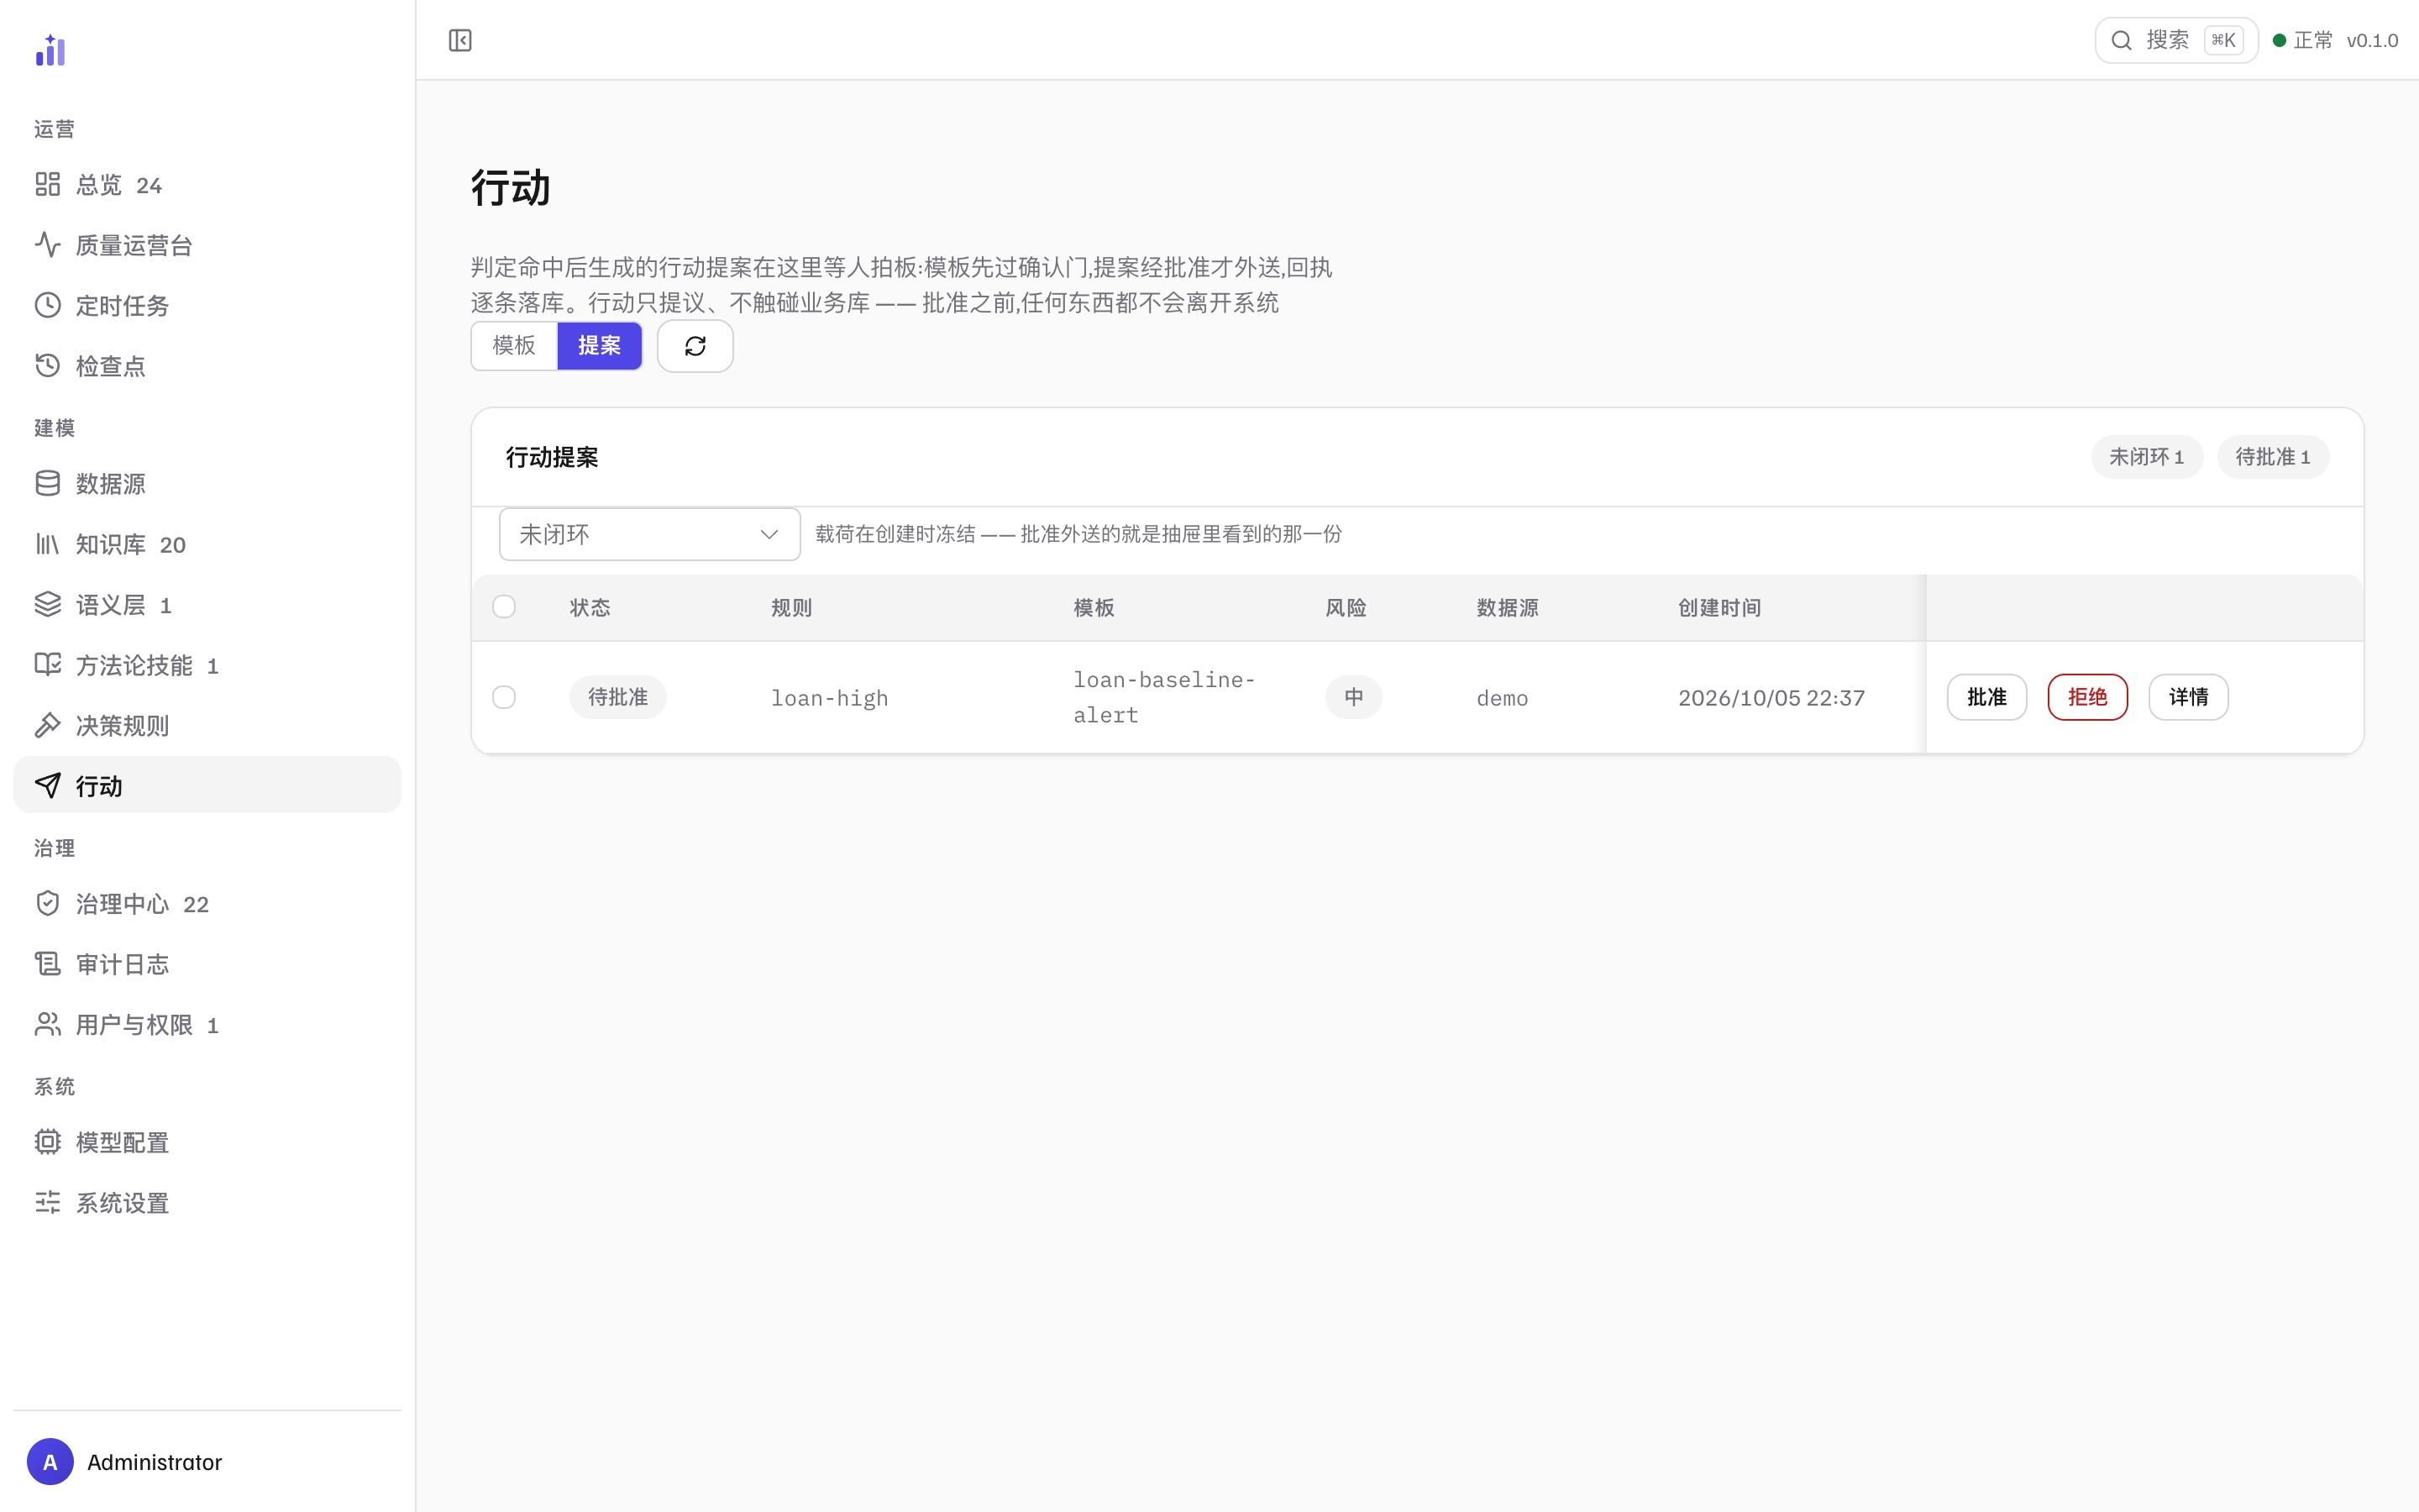Open 决策规则 gavel icon

47,725
